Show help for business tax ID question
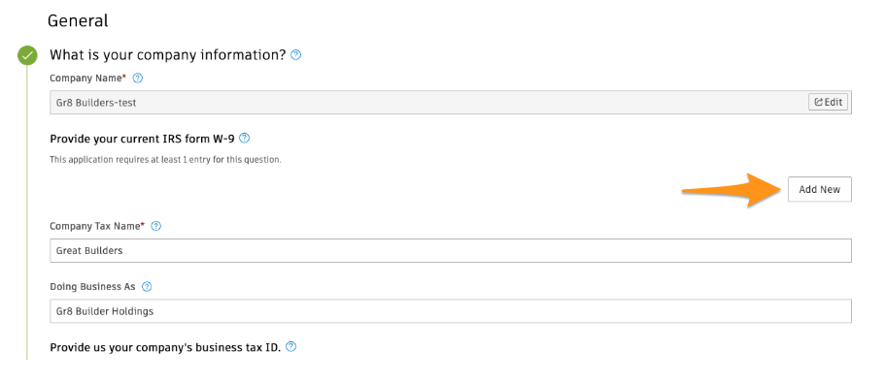Viewport: 885px width, 382px height. pos(291,346)
